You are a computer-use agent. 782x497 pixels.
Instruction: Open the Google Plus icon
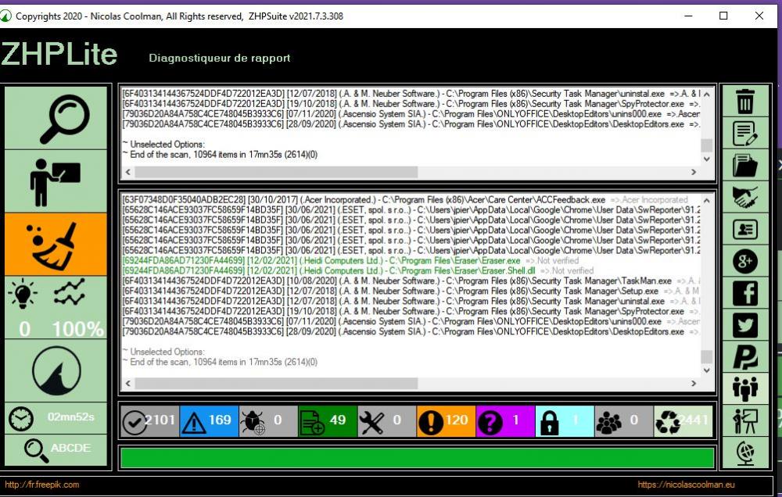[745, 261]
